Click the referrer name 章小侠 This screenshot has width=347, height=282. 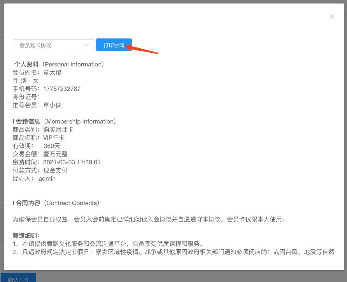coord(52,105)
